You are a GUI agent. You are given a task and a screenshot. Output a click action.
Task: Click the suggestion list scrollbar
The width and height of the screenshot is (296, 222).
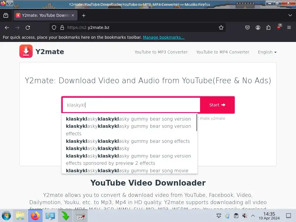(197, 123)
